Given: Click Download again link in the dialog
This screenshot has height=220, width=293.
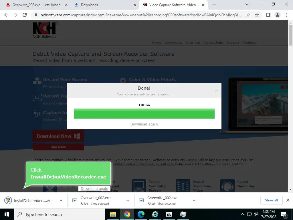Looking at the screenshot, I should coord(144,124).
